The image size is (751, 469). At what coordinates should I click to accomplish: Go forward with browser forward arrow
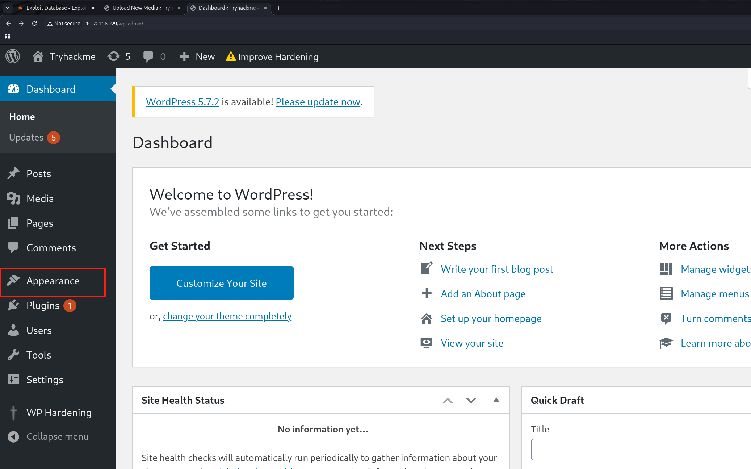[21, 24]
